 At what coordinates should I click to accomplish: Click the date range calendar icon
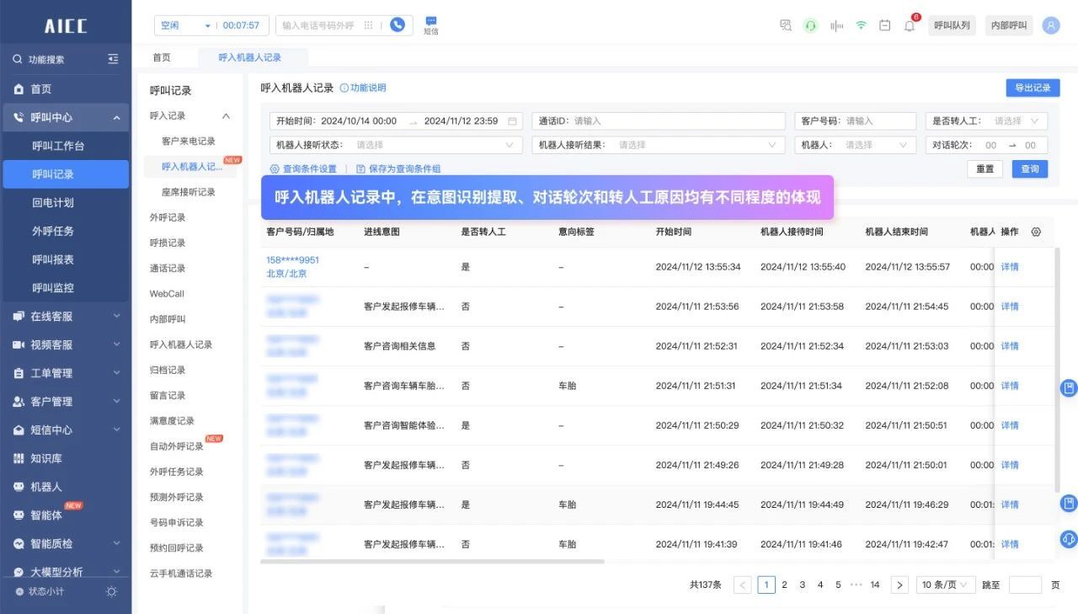click(512, 120)
